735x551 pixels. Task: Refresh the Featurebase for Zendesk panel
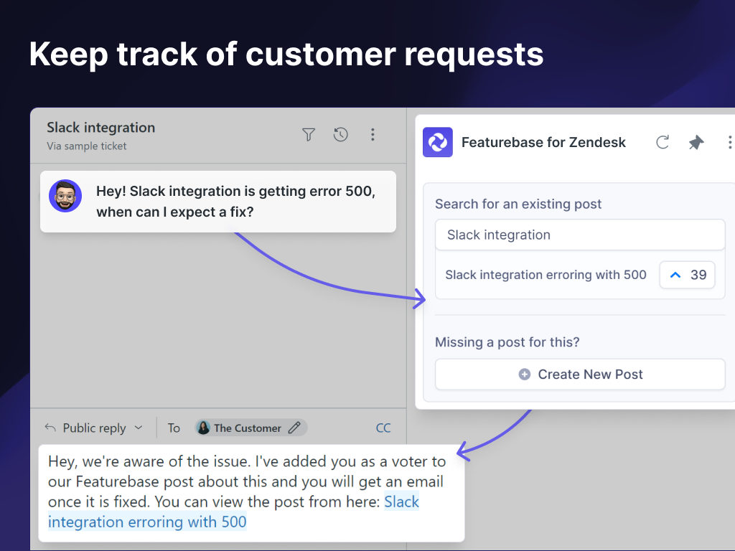[663, 142]
